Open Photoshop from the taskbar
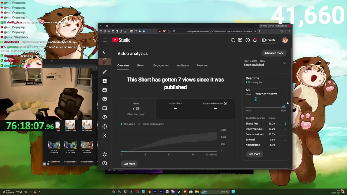This screenshot has height=195, width=347. click(167, 192)
